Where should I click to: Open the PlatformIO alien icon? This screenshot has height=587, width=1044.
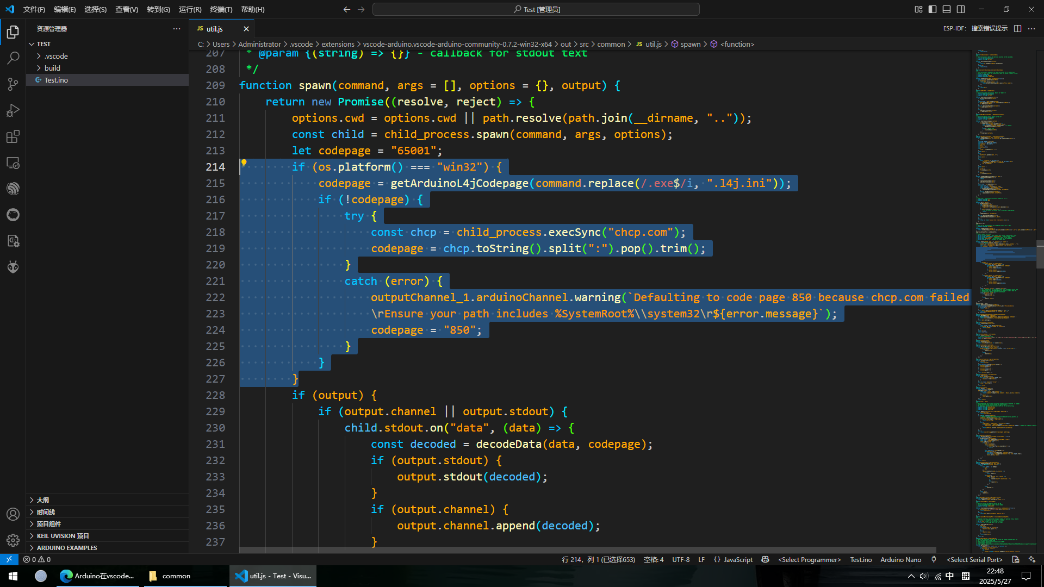click(13, 267)
